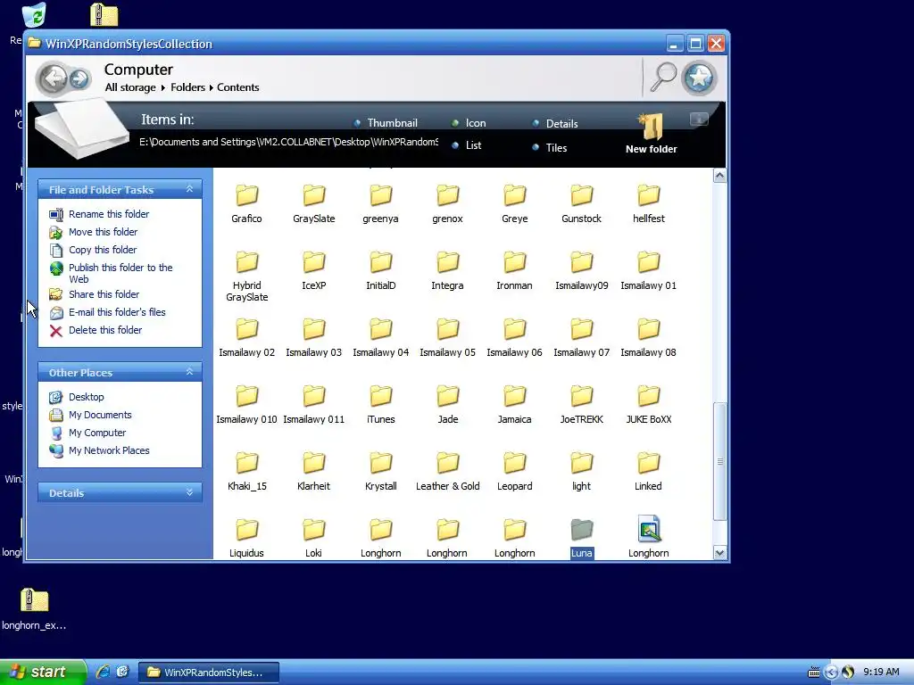The height and width of the screenshot is (685, 914).
Task: Click WinXPRandomStyles taskbar button
Action: (x=209, y=673)
